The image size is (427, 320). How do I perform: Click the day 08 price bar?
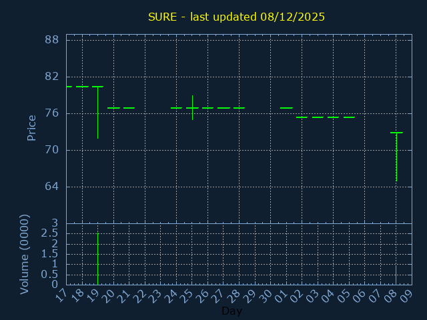point(396,157)
